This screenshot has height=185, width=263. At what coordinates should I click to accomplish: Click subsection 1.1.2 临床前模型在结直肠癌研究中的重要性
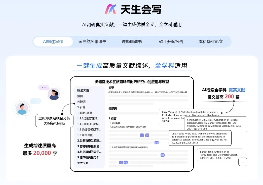(128, 147)
